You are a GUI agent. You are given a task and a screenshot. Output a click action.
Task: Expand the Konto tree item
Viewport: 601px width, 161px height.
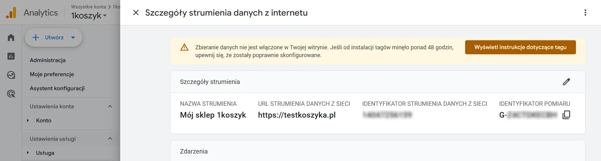pos(28,120)
